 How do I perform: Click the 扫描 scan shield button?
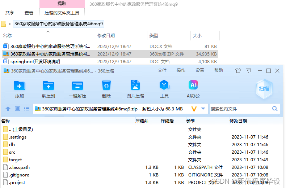pyautogui.click(x=264, y=89)
